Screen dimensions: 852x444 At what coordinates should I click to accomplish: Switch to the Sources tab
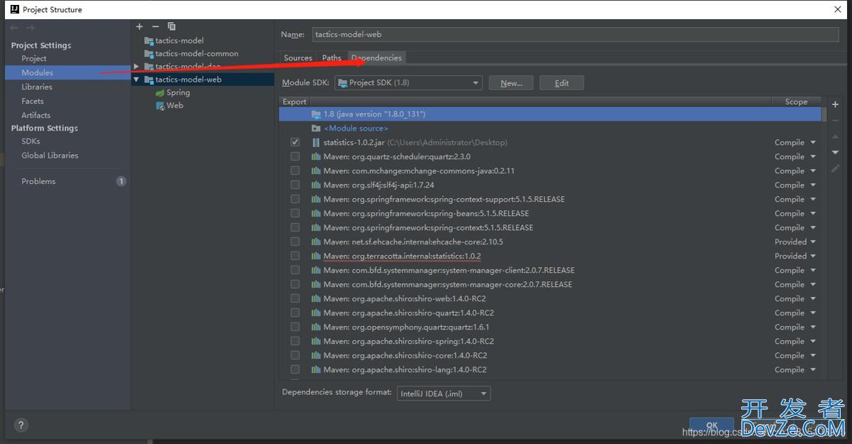pos(297,58)
